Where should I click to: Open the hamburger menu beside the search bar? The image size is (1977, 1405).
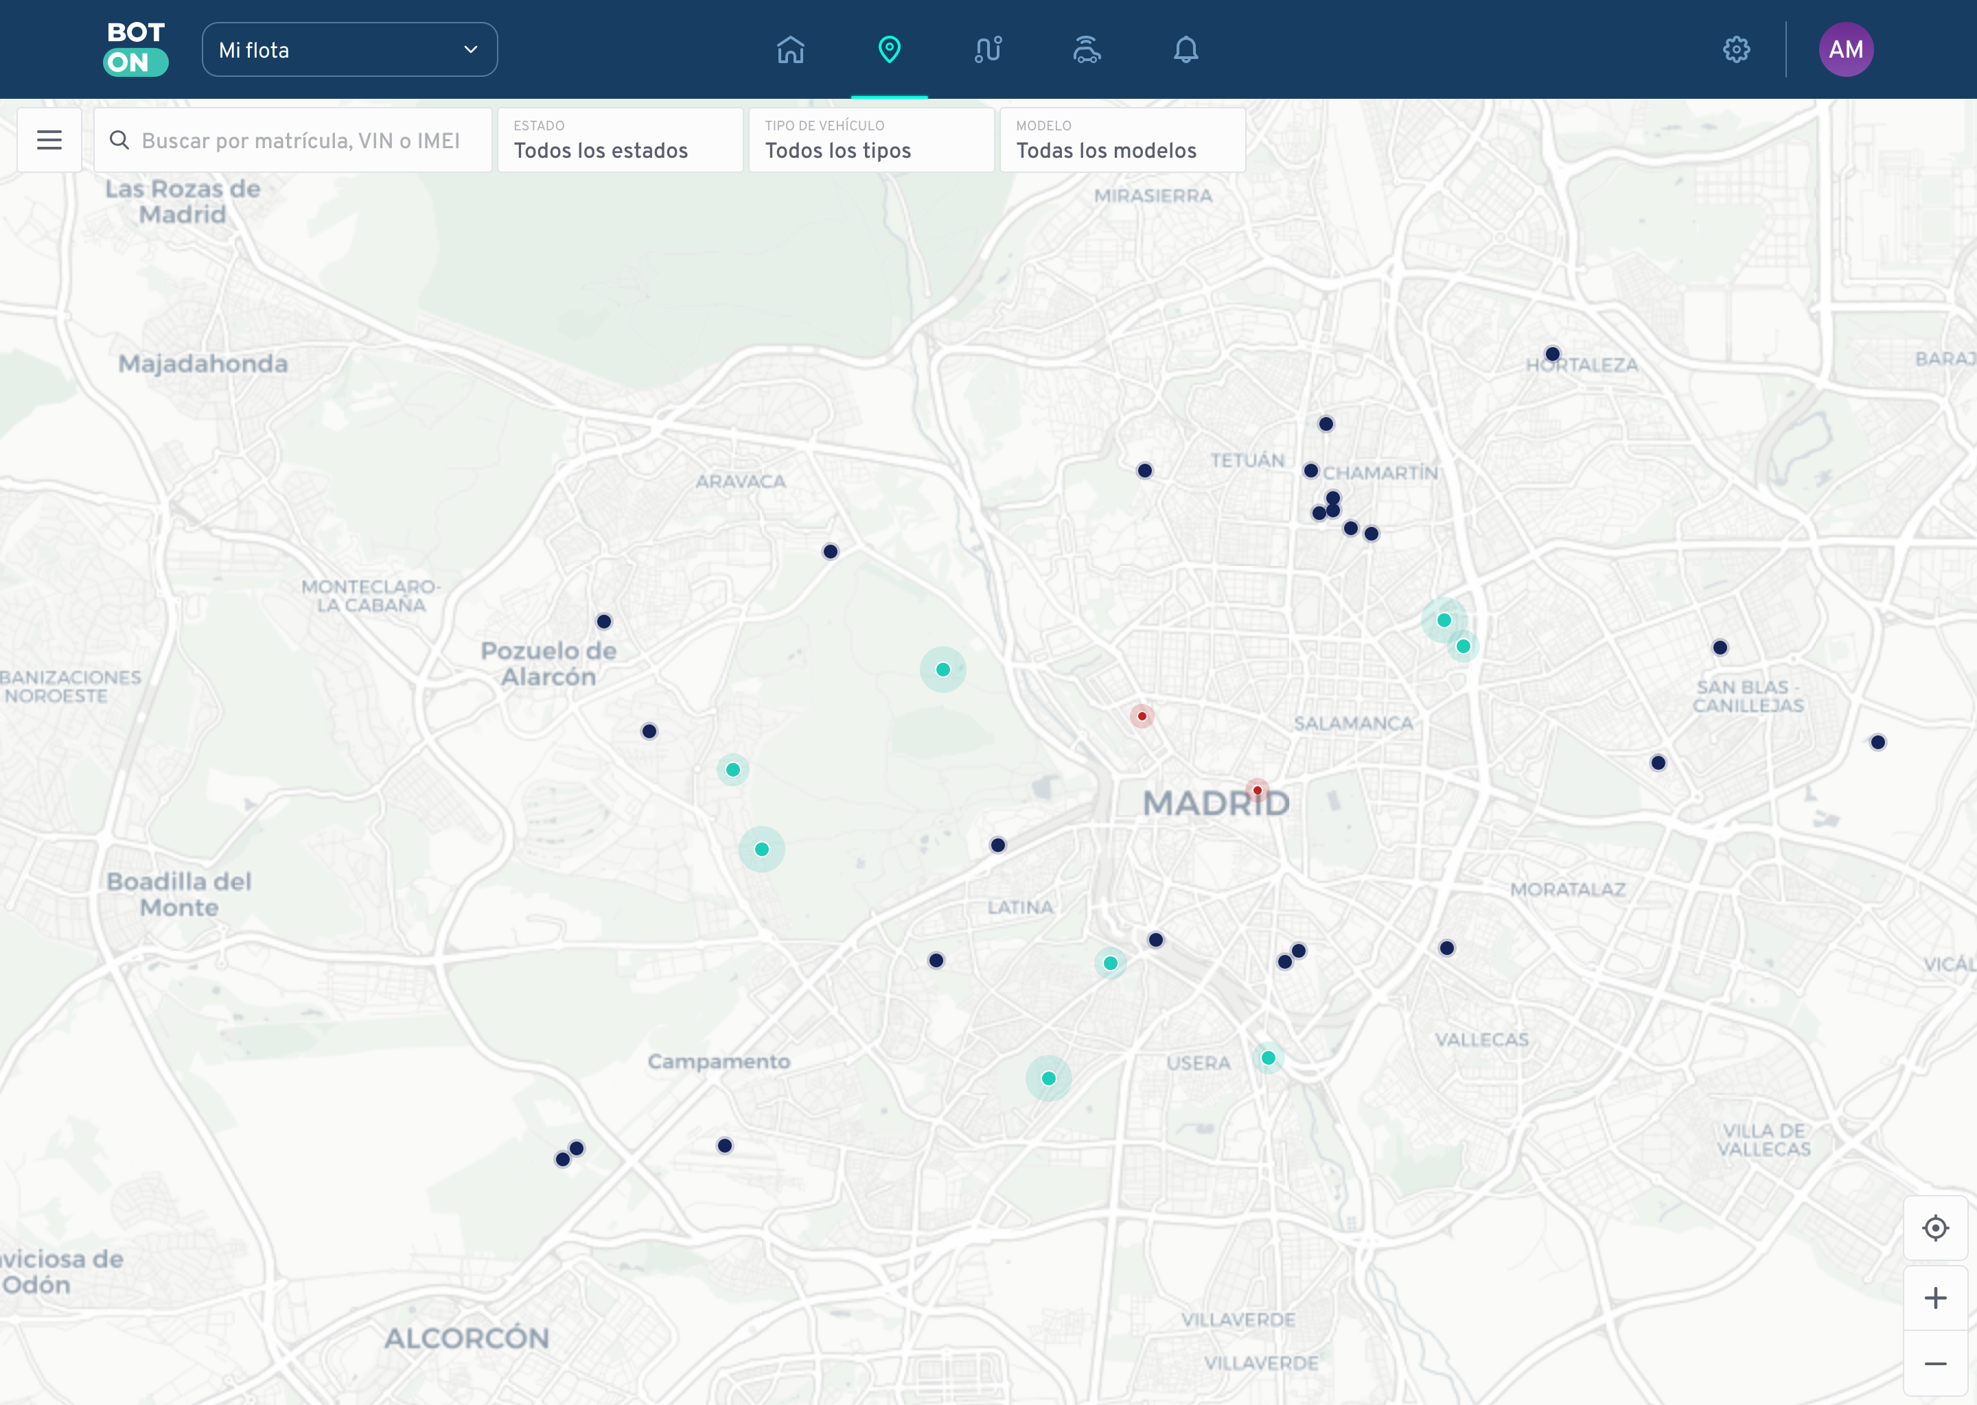click(x=49, y=139)
